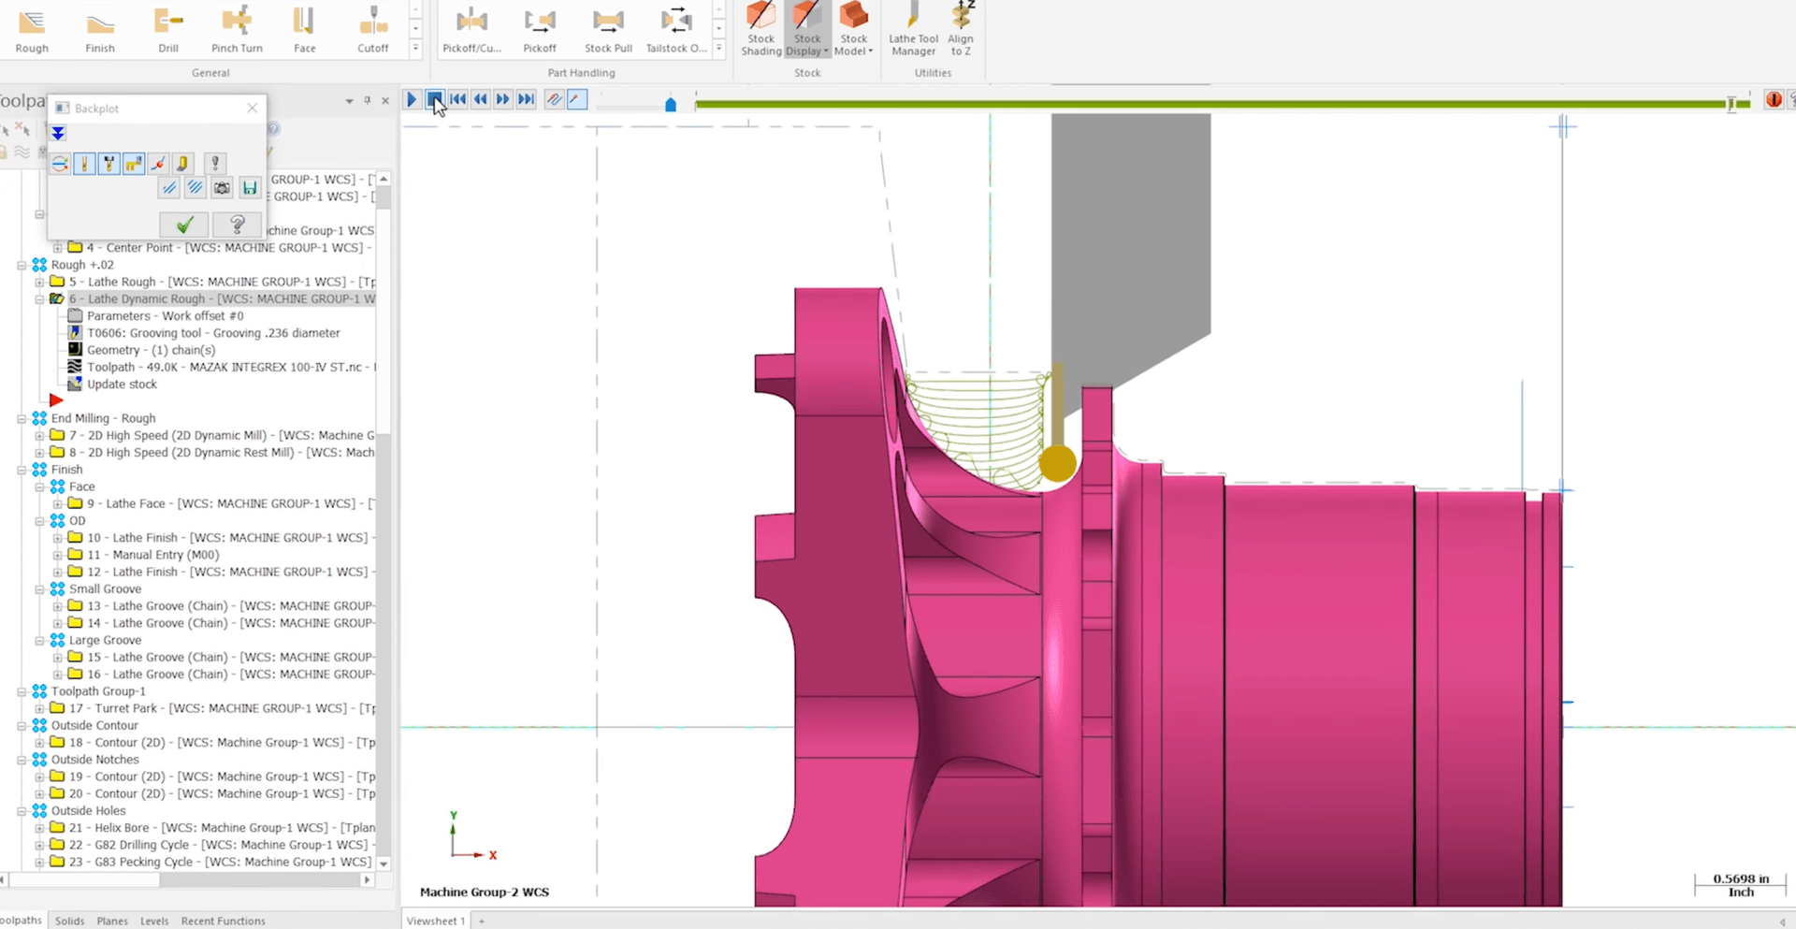Toggle display tool in Backplot dialog

pyautogui.click(x=85, y=165)
